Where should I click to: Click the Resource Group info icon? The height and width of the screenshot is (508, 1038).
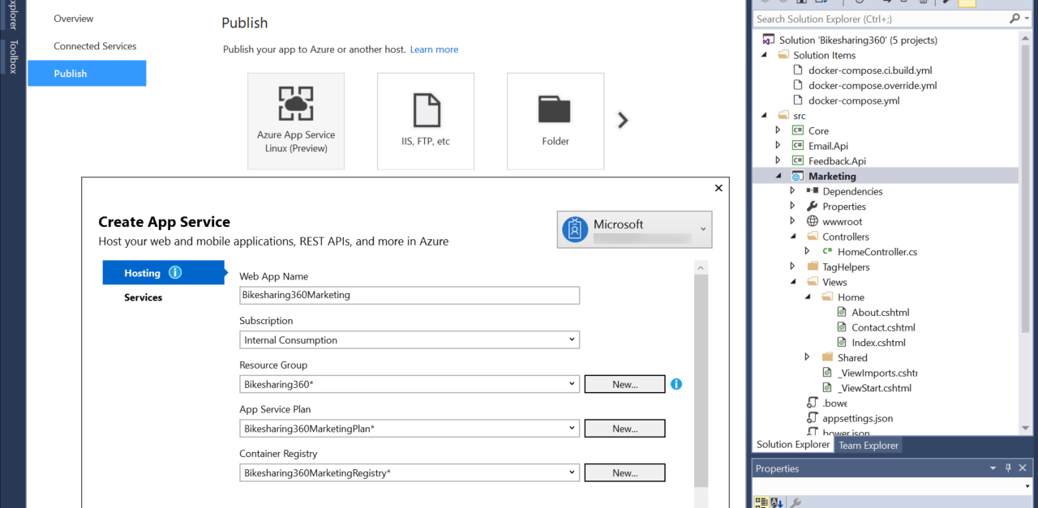pos(676,384)
